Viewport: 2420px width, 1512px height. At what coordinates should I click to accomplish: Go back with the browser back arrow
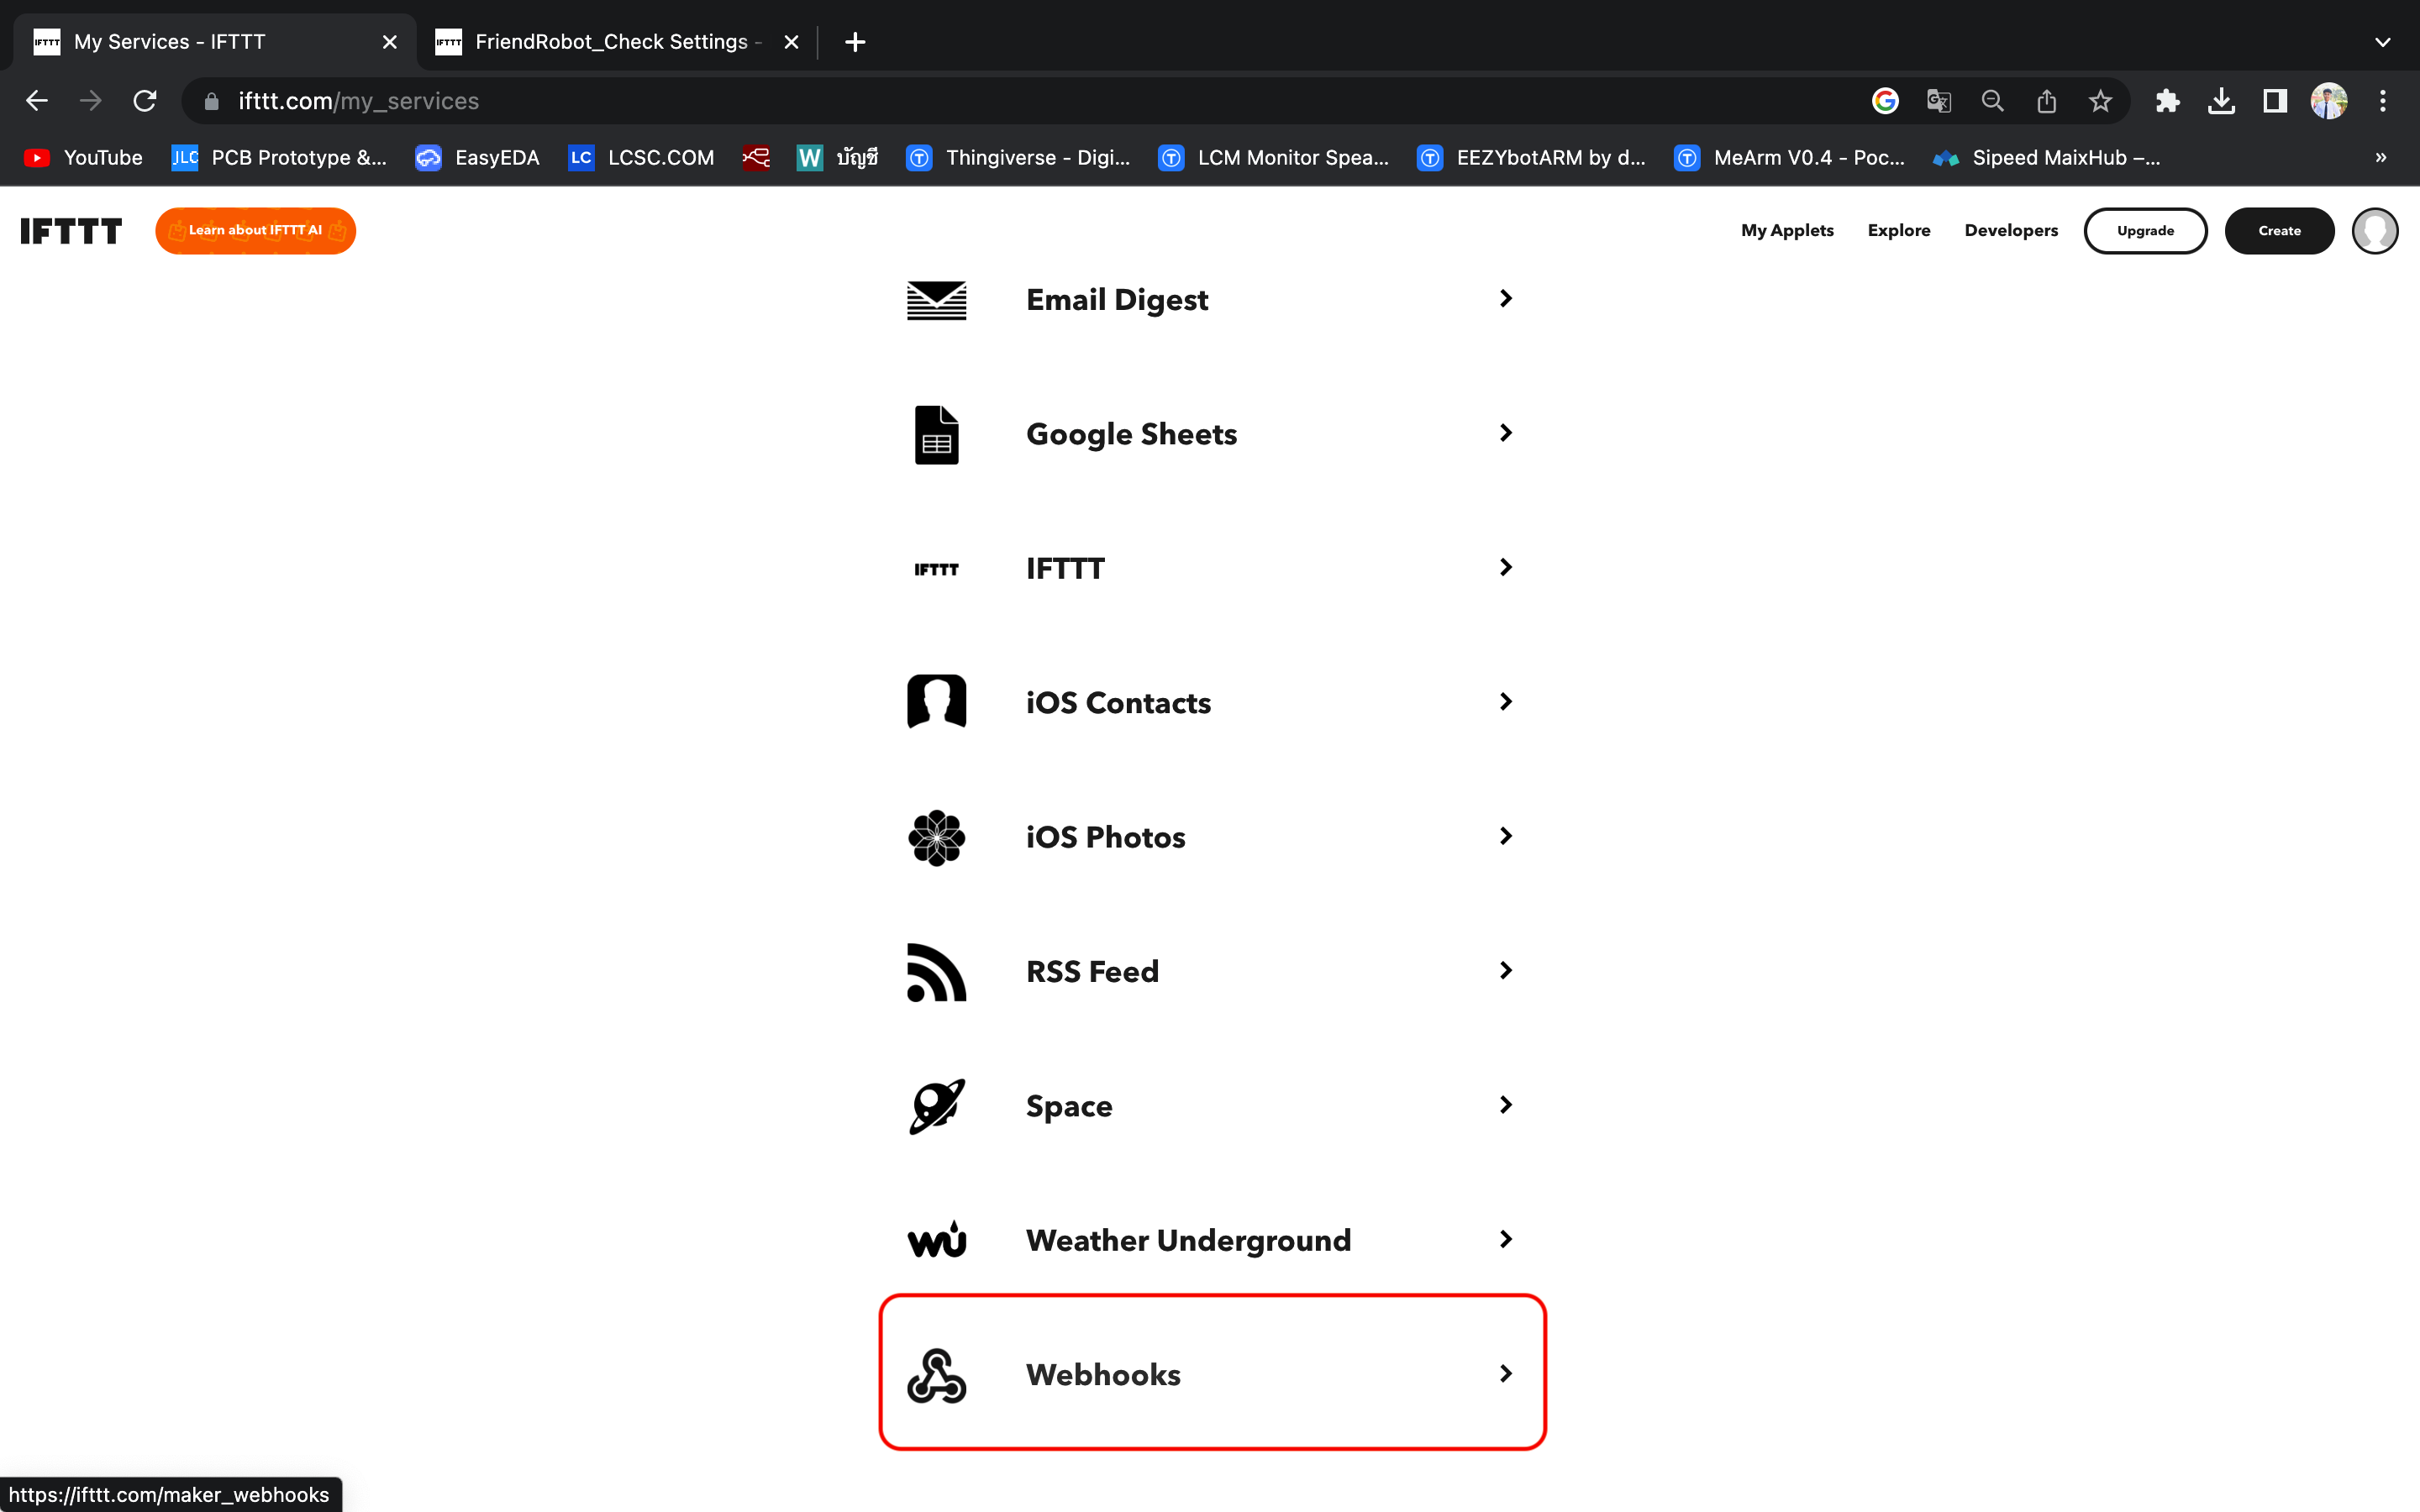37,101
